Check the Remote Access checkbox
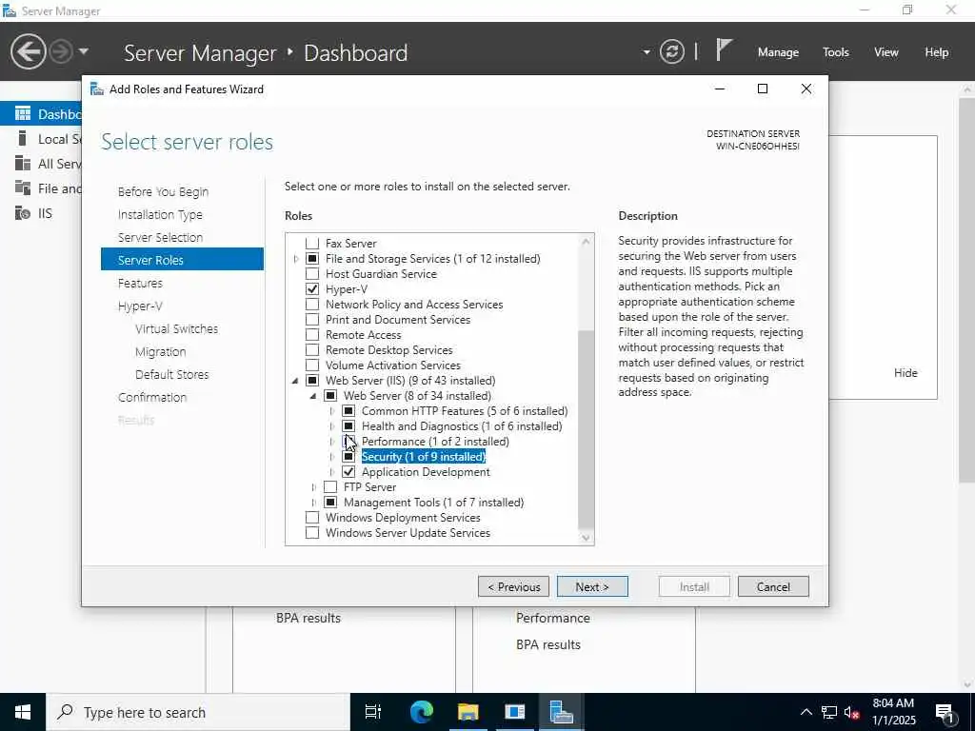The height and width of the screenshot is (731, 975). click(312, 334)
